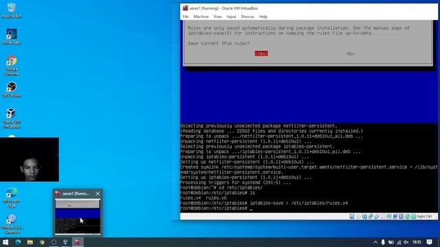440x247 pixels.
Task: Choose <Yes> to save IPv6 rules
Action: point(261,54)
